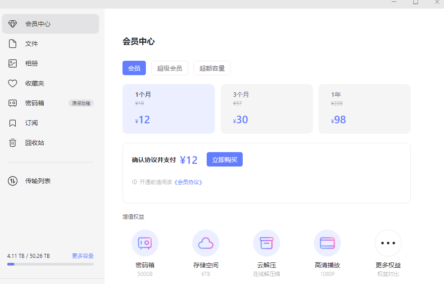Click the 回收站 trash bin icon
444x284 pixels.
coord(13,143)
